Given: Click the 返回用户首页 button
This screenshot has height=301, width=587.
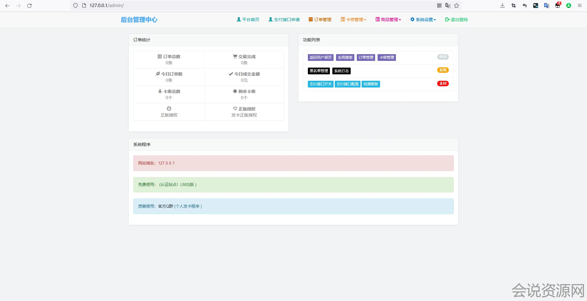Looking at the screenshot, I should [x=320, y=58].
